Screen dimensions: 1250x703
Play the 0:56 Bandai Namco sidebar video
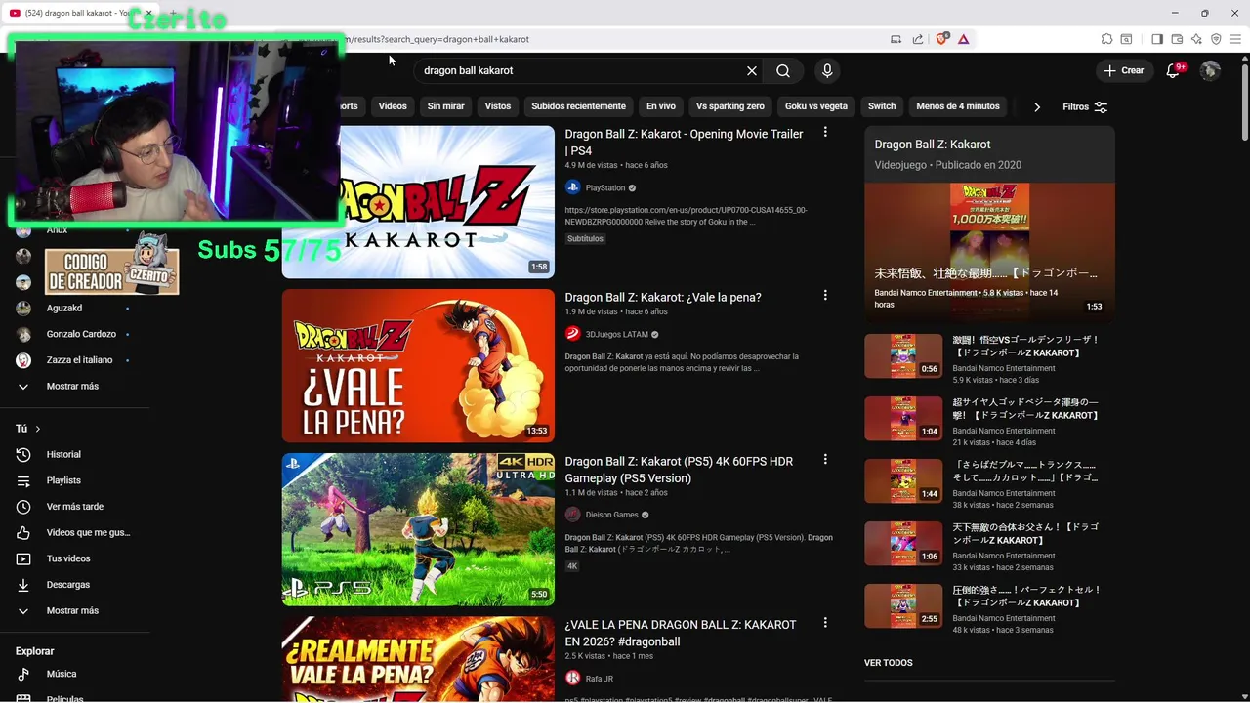coord(903,355)
